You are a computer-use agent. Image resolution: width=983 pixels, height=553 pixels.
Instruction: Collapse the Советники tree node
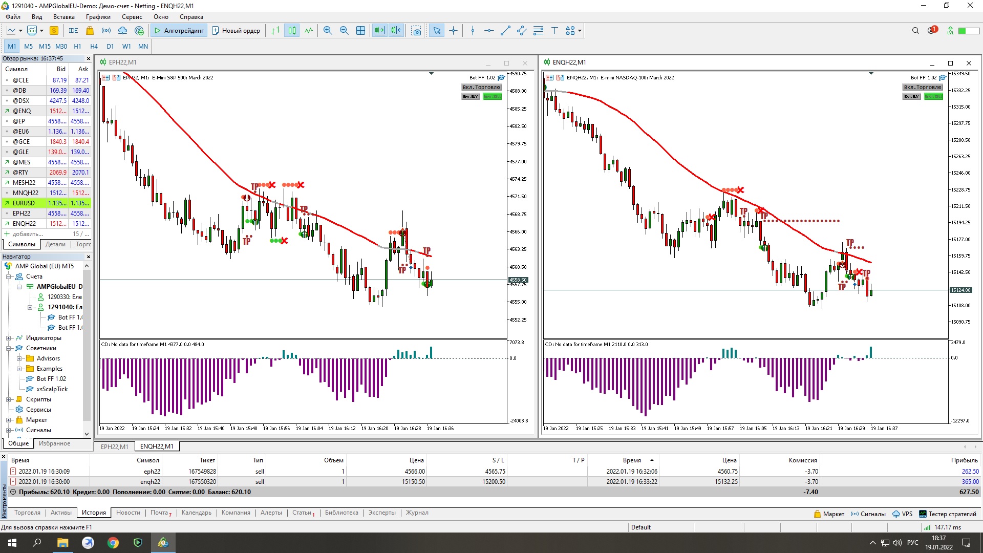pyautogui.click(x=9, y=348)
